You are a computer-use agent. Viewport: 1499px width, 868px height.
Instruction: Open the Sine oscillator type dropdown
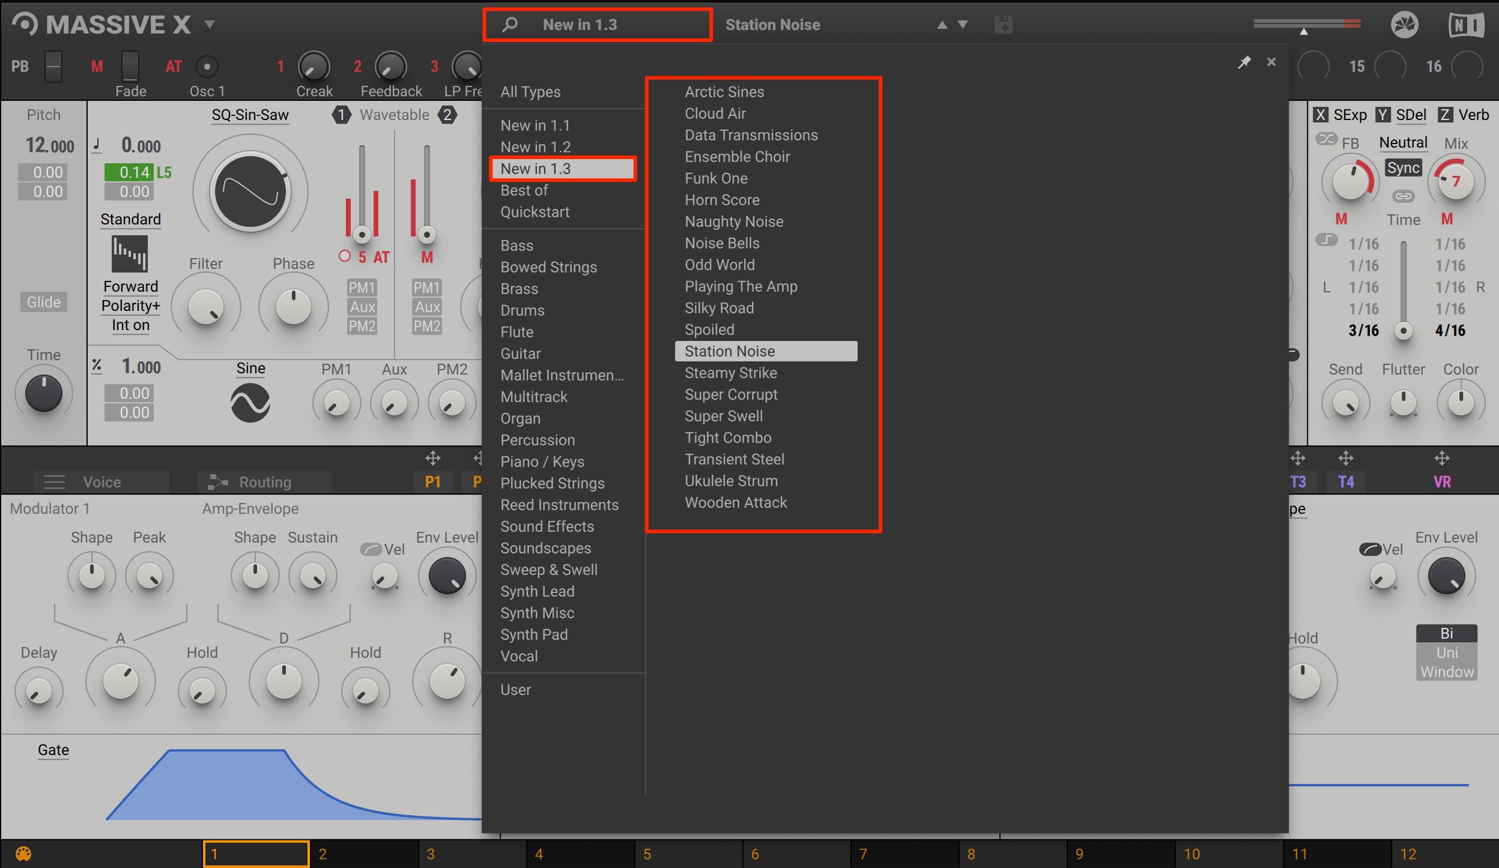point(250,368)
